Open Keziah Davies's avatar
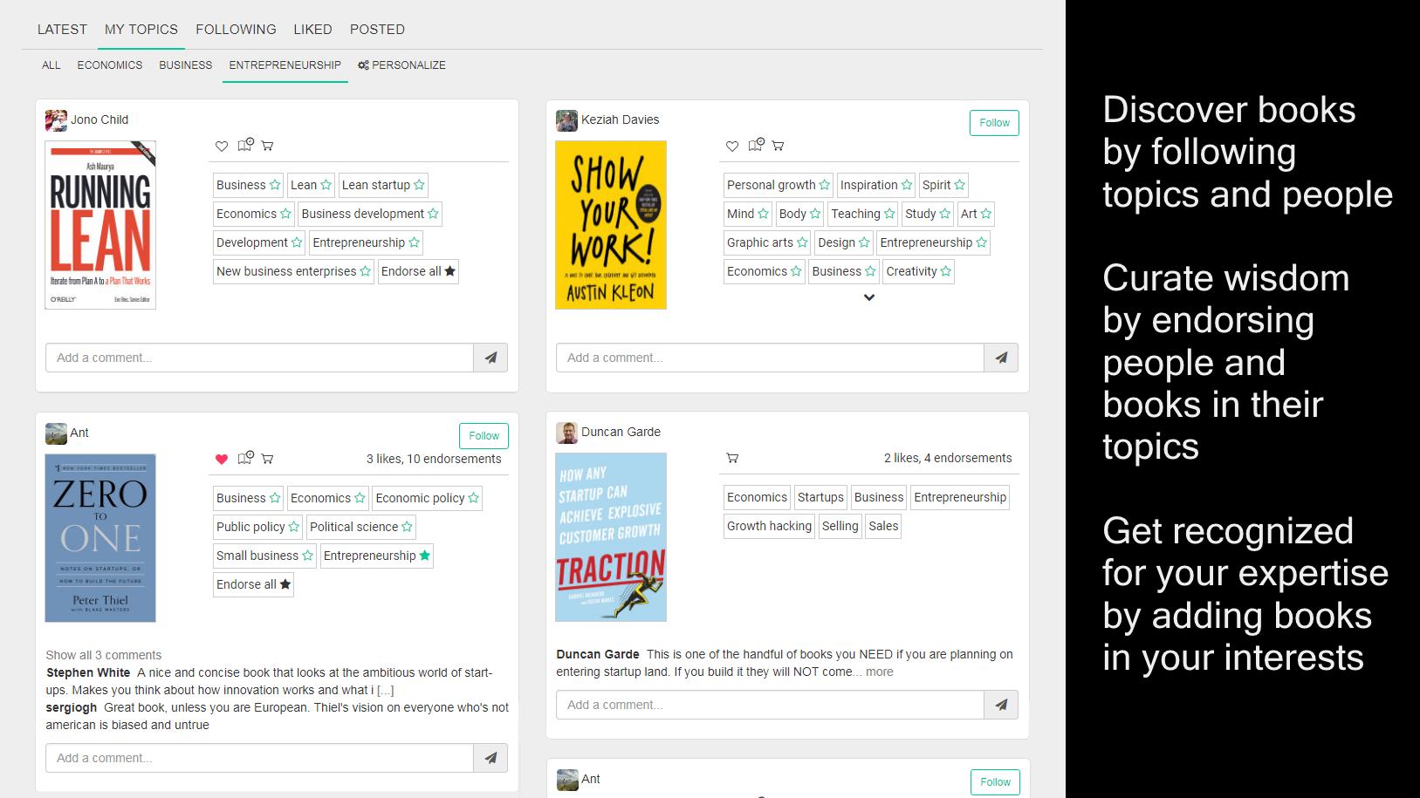 click(566, 120)
